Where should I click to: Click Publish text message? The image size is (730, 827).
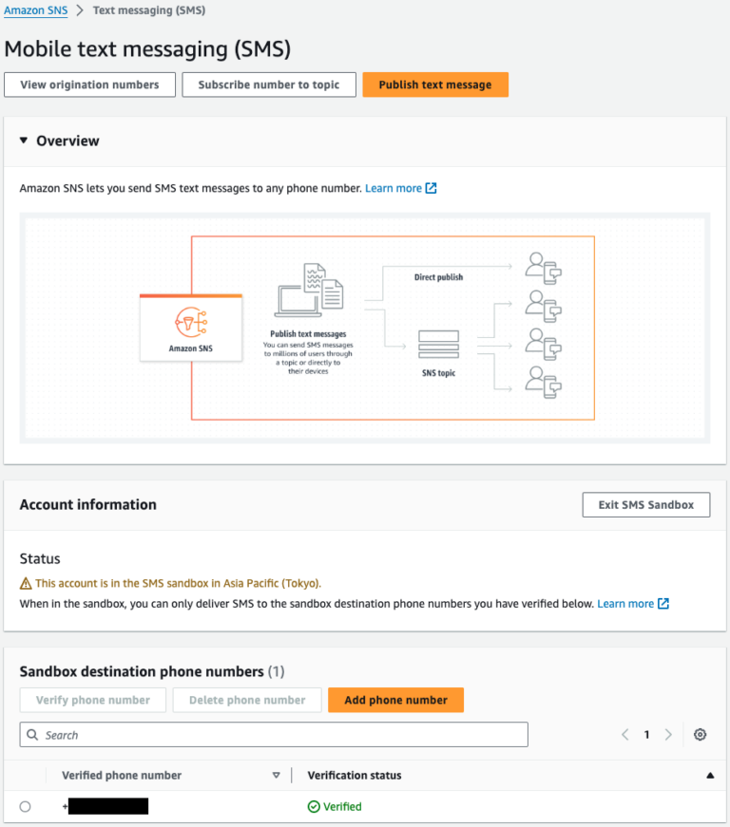pyautogui.click(x=435, y=85)
